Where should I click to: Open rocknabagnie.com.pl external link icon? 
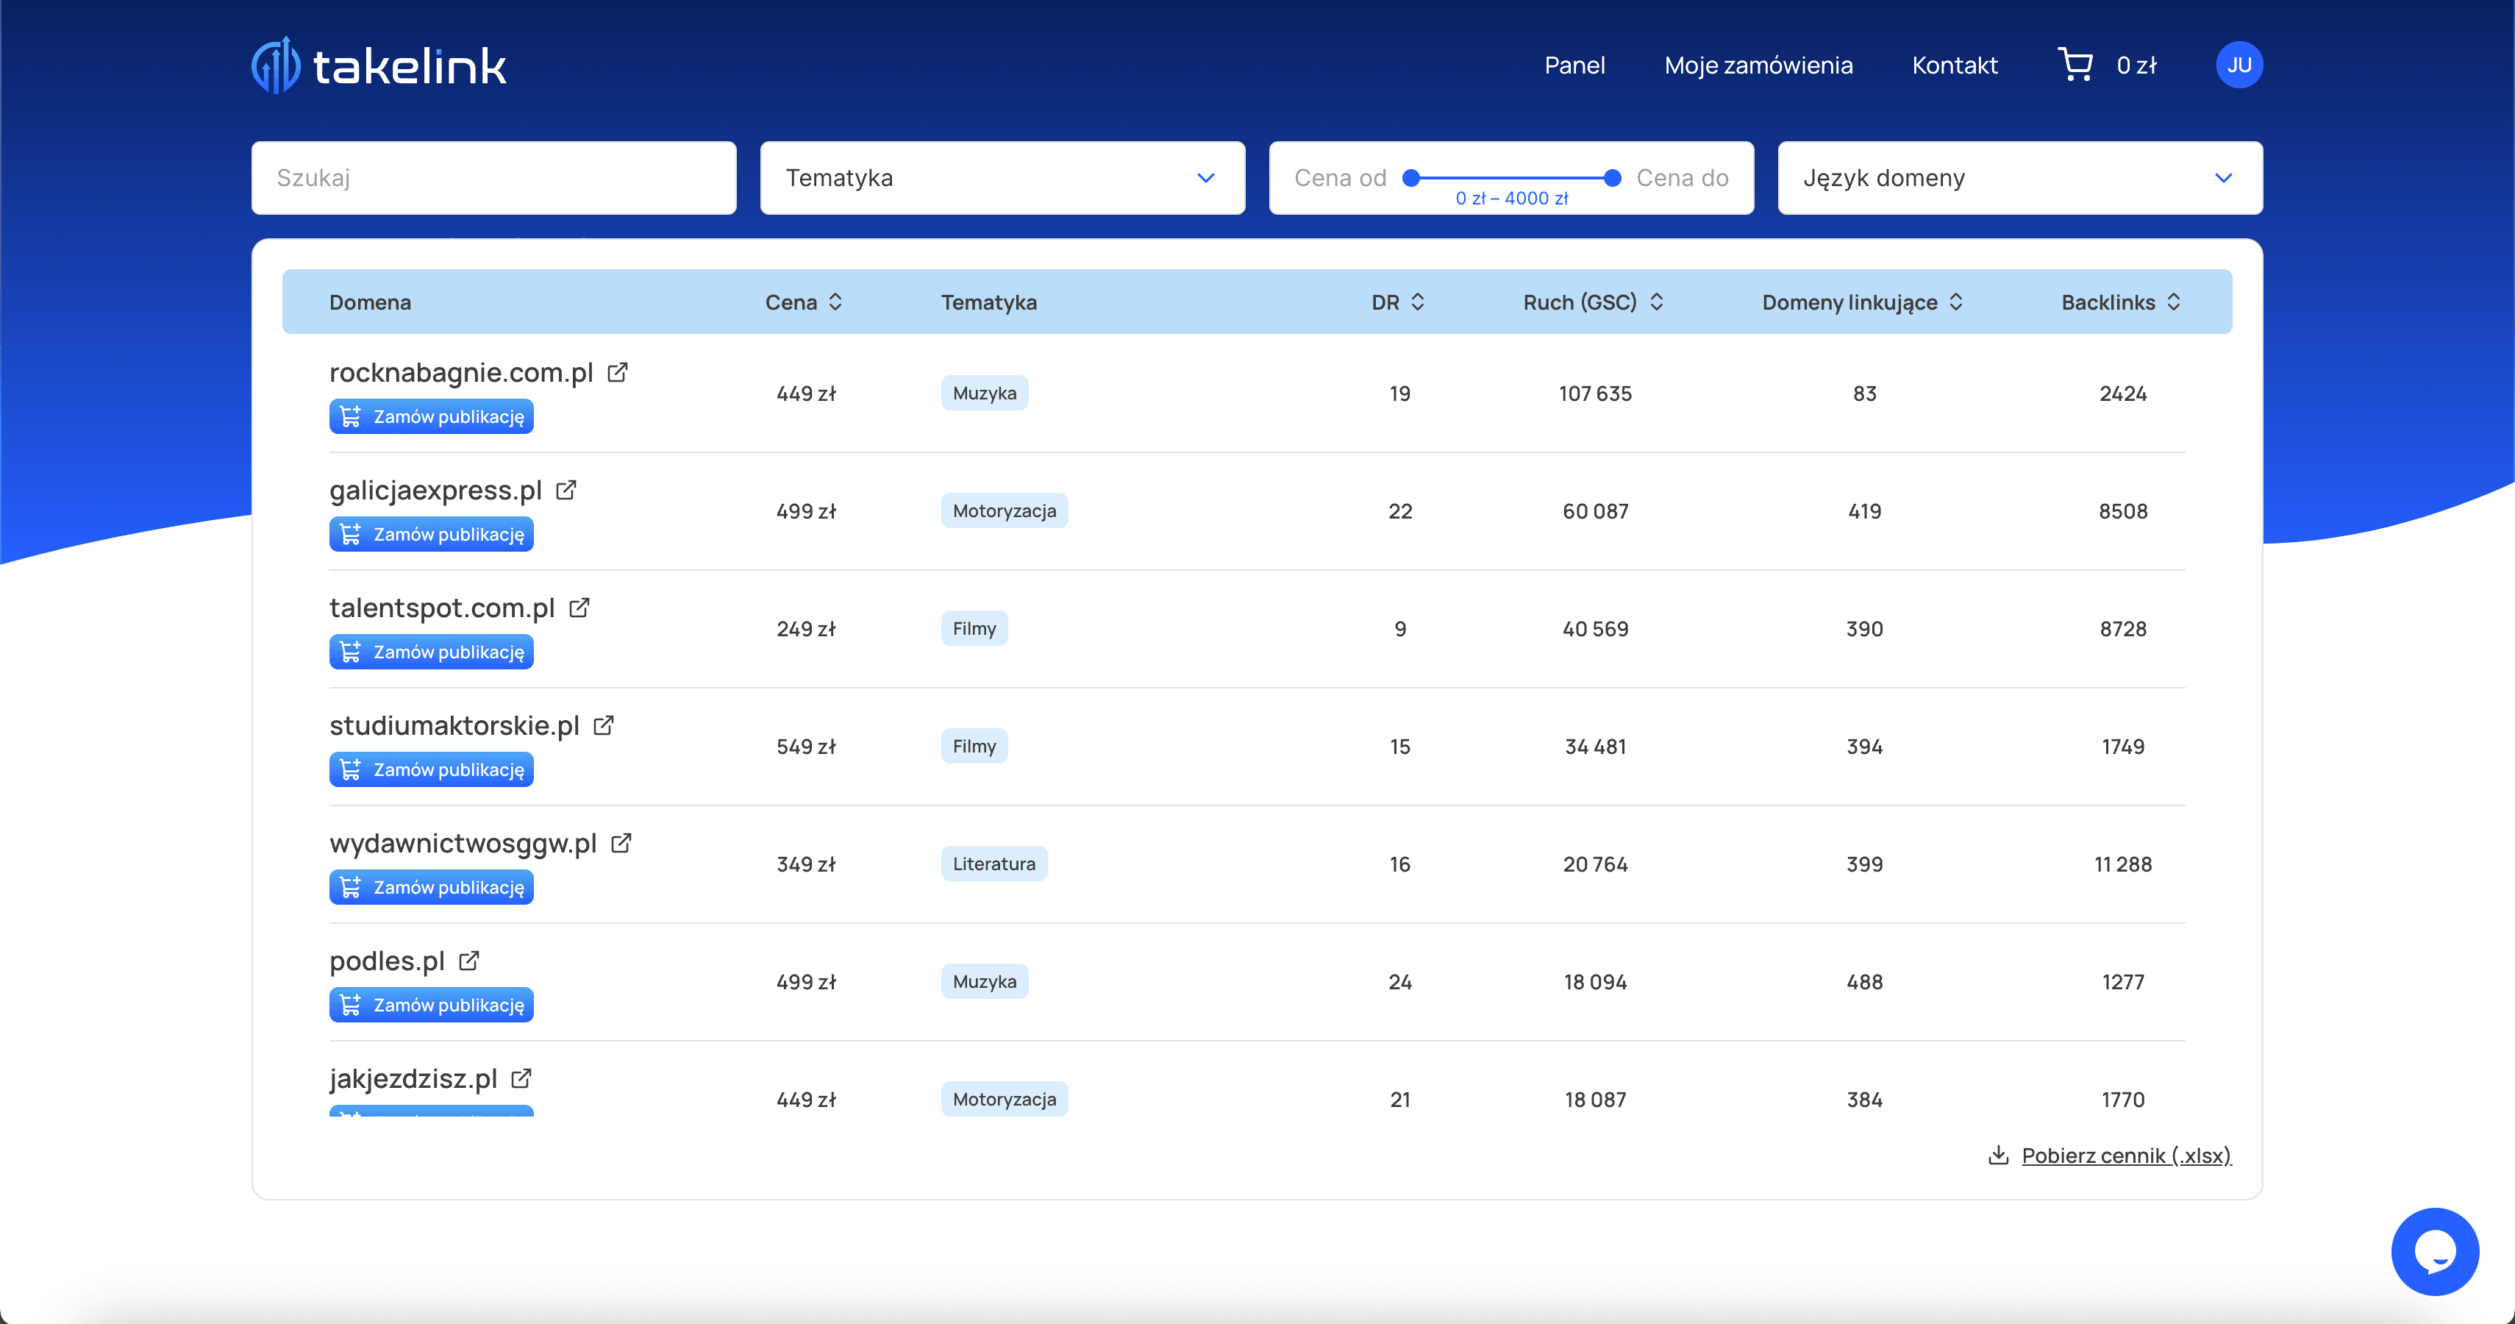click(x=617, y=372)
